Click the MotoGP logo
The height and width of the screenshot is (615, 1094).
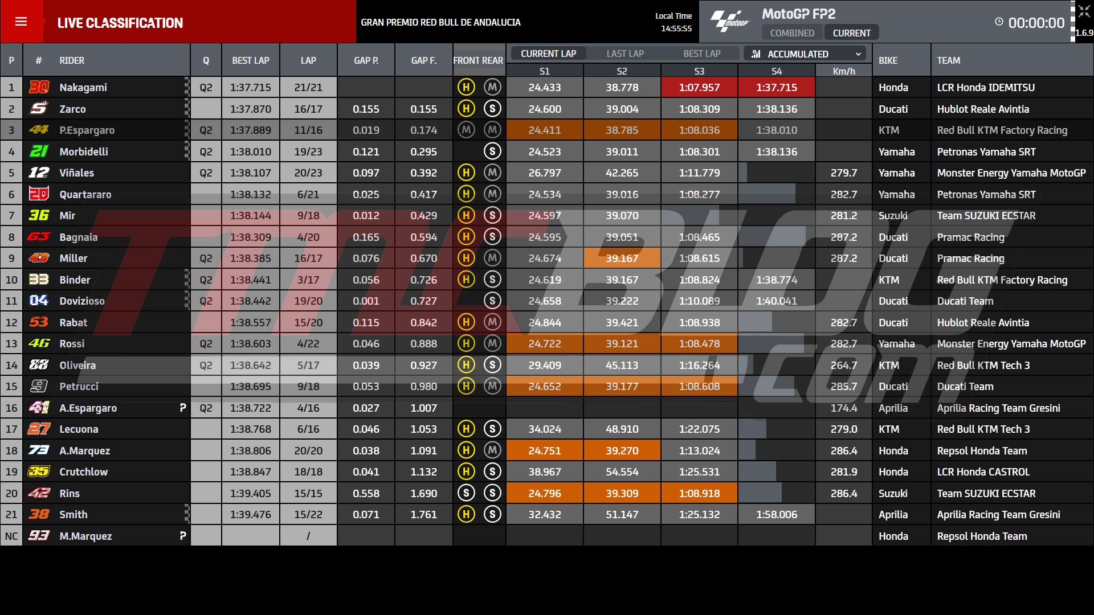[x=730, y=22]
